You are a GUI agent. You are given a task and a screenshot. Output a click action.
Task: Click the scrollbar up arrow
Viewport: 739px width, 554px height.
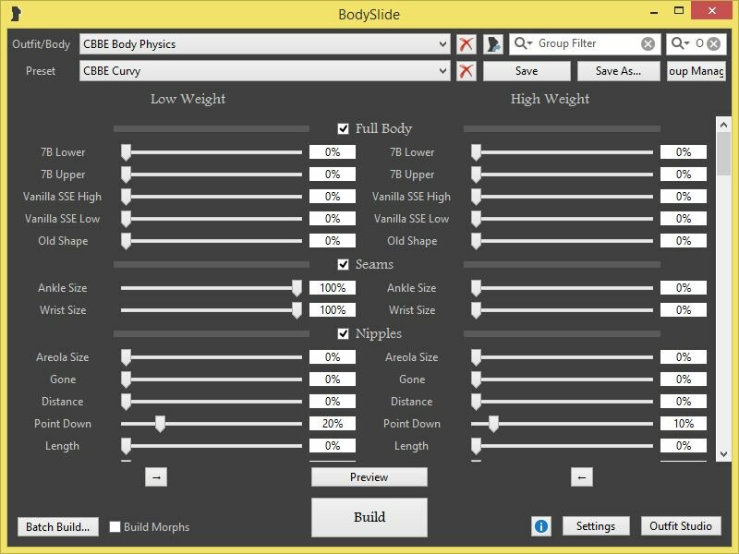pos(723,125)
